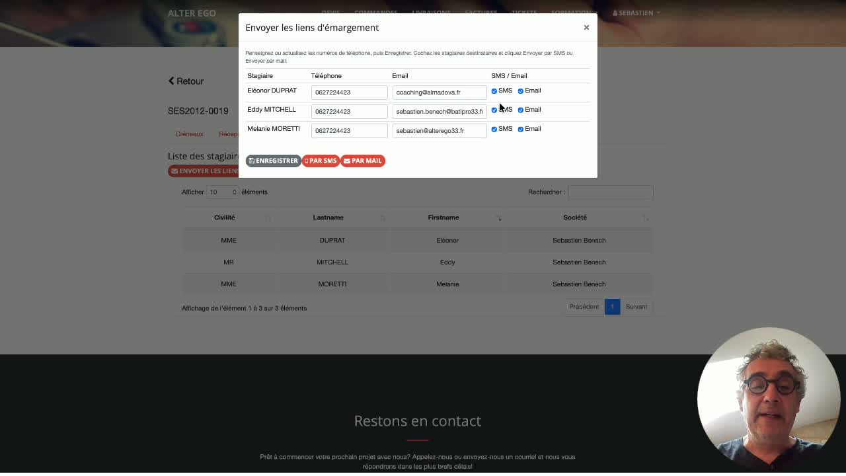This screenshot has height=476, width=846.
Task: Switch to the Créneaux tab
Action: point(190,134)
